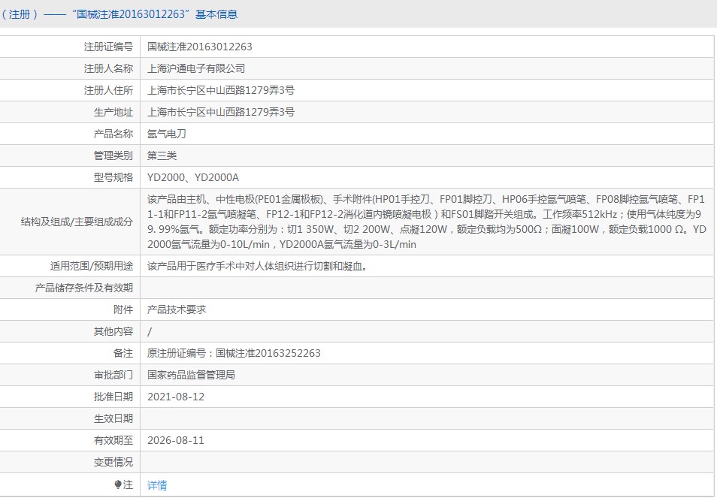
Task: Click the paragraph starting 该产品由主机
Action: [427, 222]
